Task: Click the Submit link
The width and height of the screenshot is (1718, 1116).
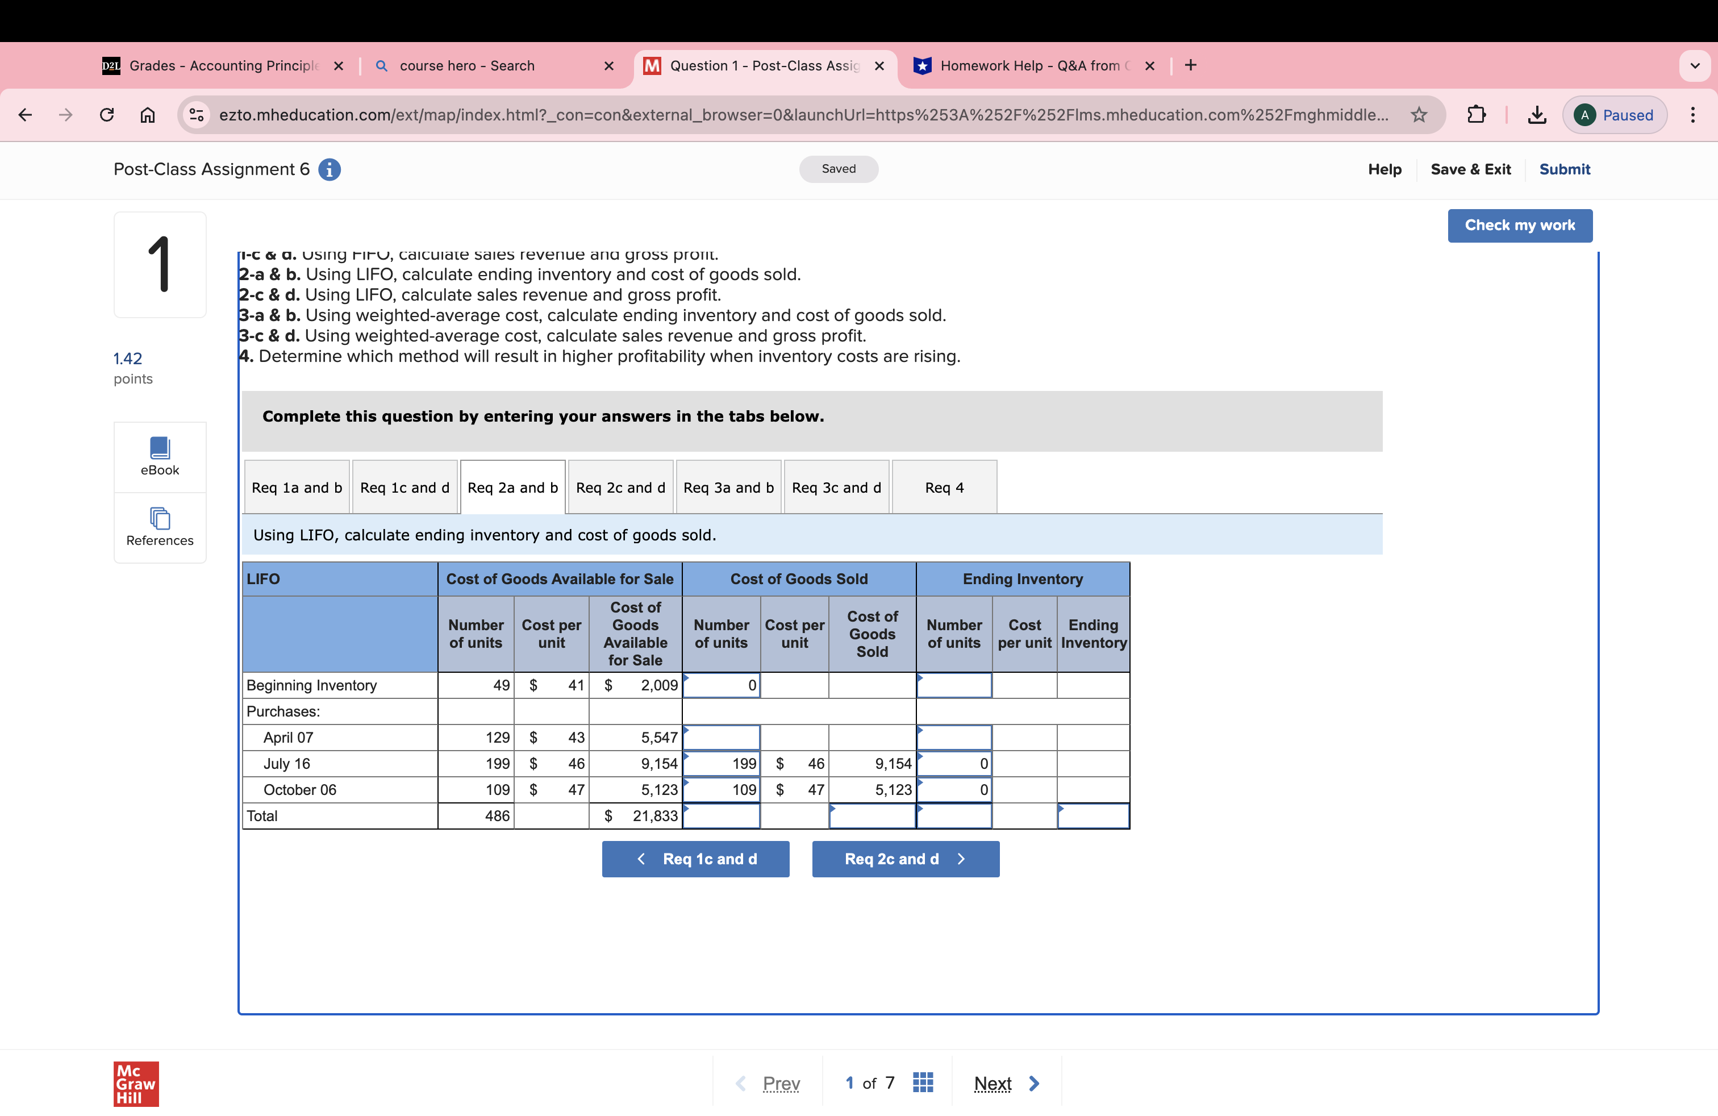Action: [x=1564, y=169]
